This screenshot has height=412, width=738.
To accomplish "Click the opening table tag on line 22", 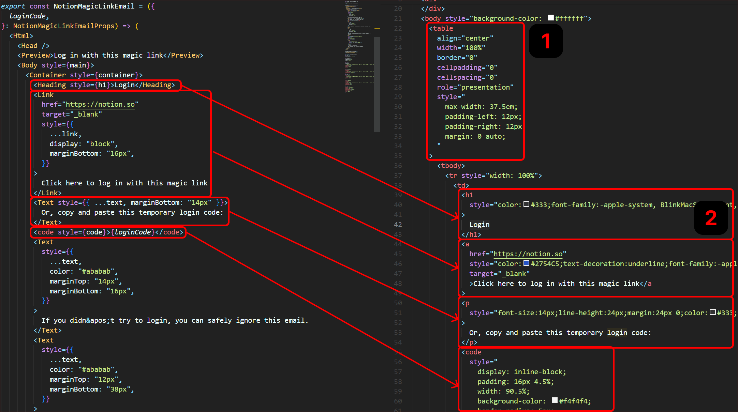I will [x=441, y=28].
